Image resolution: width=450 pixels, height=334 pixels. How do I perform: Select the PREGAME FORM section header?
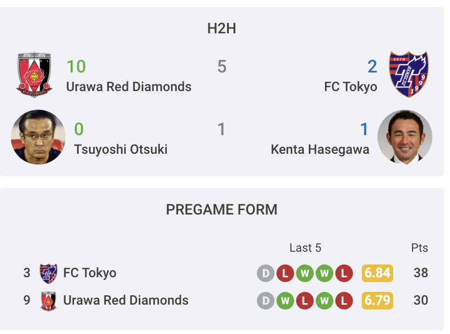(x=222, y=210)
